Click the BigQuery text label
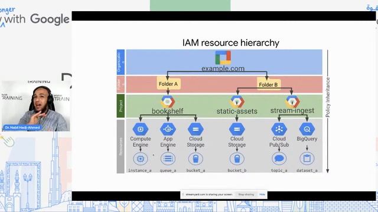378x212 pixels. (307, 139)
